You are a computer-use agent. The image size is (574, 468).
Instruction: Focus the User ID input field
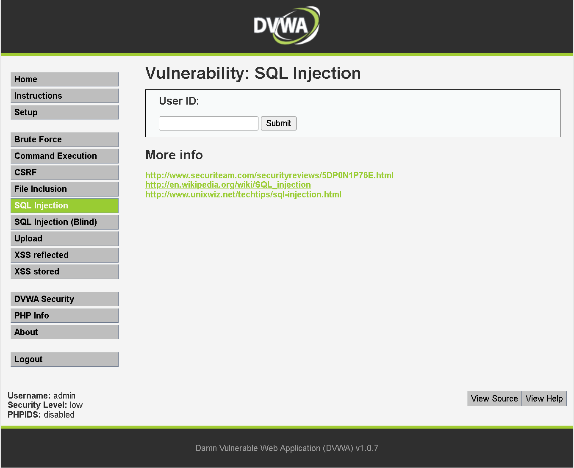[x=208, y=123]
